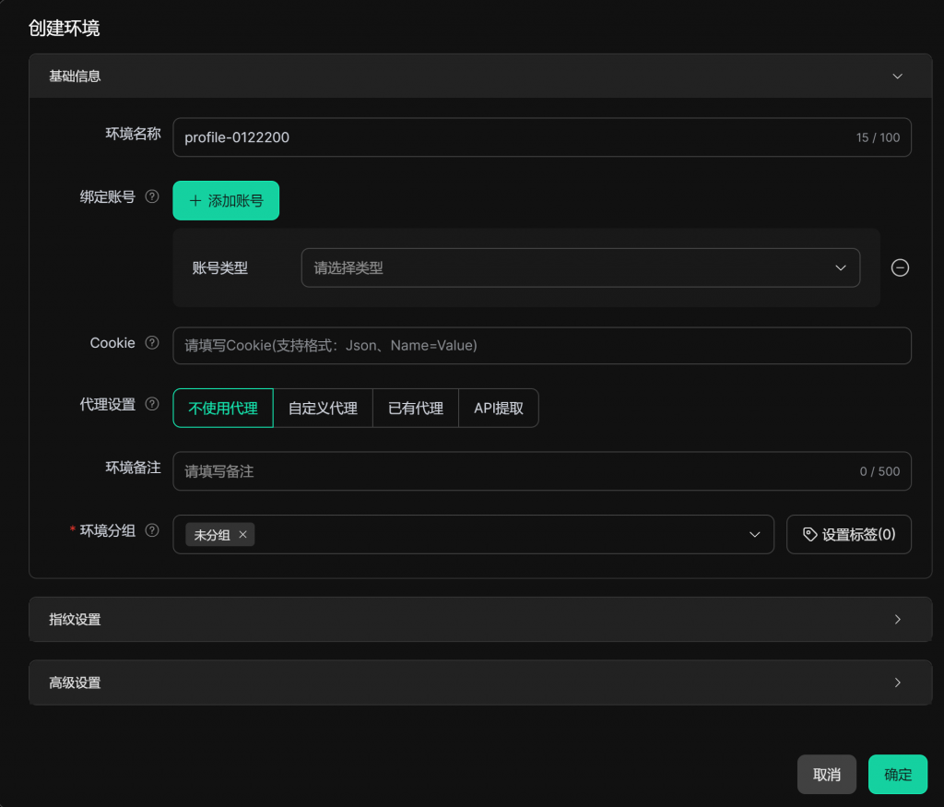
Task: Click the help icon beside 绑定账号
Action: (x=152, y=196)
